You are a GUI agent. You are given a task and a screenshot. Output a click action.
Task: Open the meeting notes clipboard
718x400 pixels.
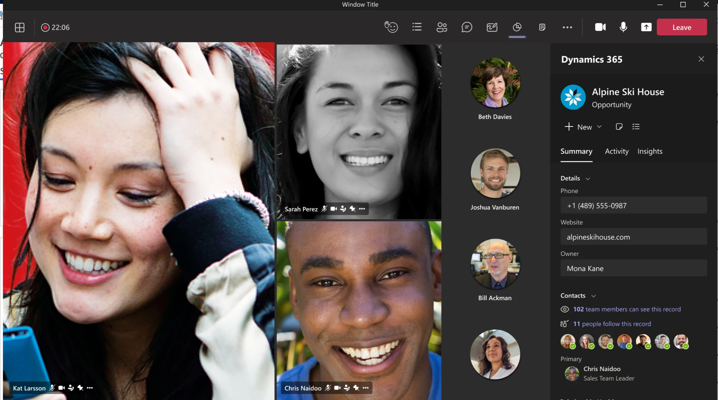point(542,27)
